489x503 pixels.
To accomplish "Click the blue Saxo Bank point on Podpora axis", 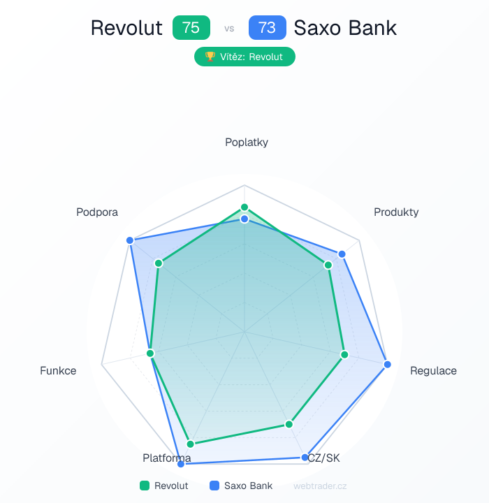I will coord(130,240).
